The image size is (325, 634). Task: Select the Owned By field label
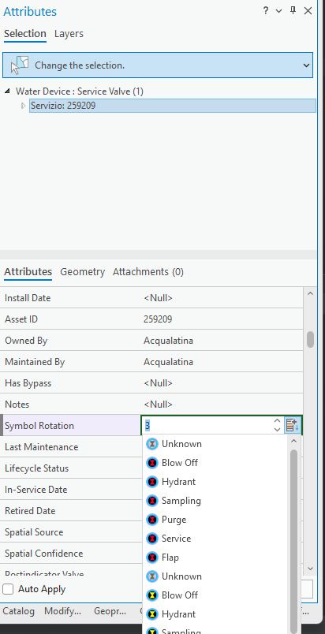[26, 341]
